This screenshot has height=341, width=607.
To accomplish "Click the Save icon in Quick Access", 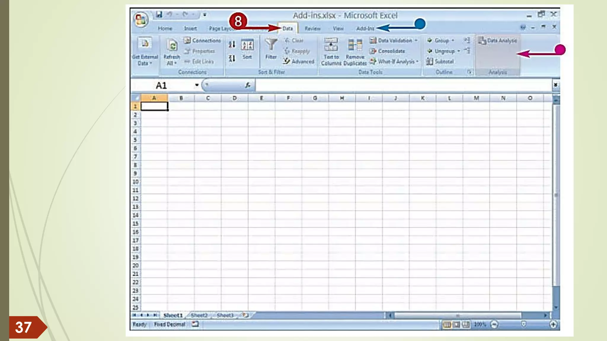I will click(159, 15).
